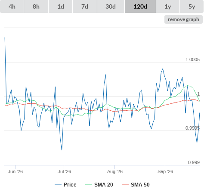This screenshot has height=196, width=204.
Task: Show the 5y time range
Action: pyautogui.click(x=192, y=6)
